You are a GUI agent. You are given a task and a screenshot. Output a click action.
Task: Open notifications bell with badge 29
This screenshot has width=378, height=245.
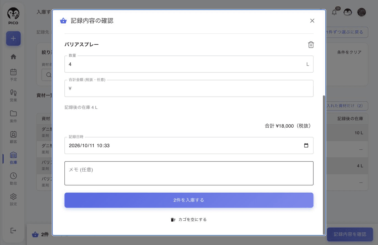tap(334, 12)
